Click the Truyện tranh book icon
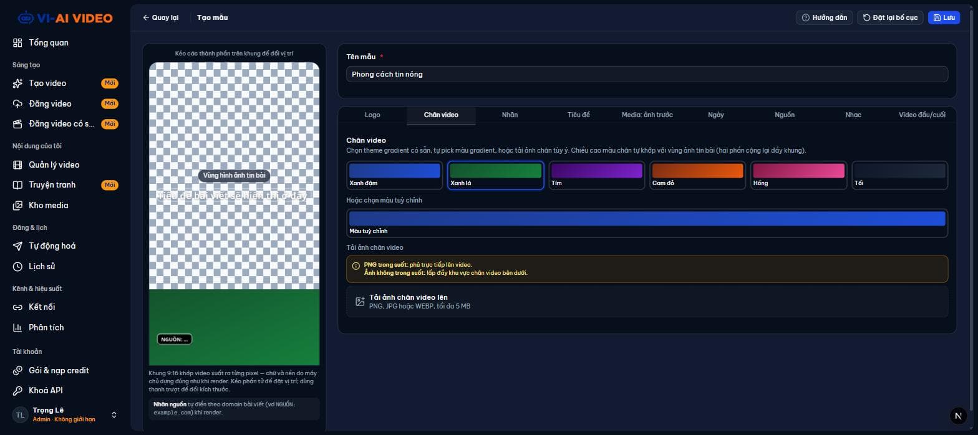 pos(17,185)
